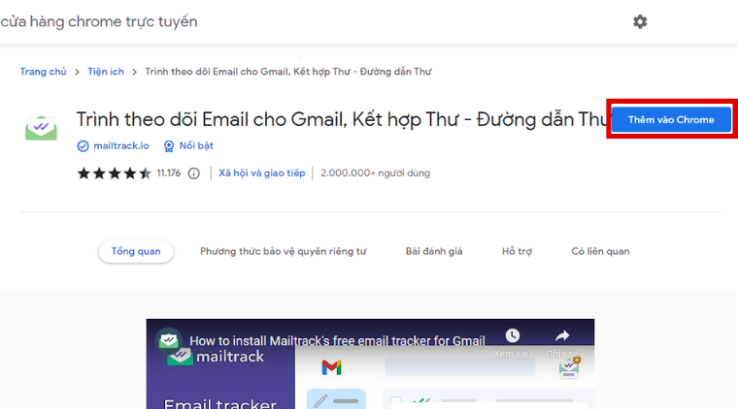The image size is (738, 409).
Task: Click the video title 'How to install Mailtrack's'
Action: pyautogui.click(x=337, y=340)
